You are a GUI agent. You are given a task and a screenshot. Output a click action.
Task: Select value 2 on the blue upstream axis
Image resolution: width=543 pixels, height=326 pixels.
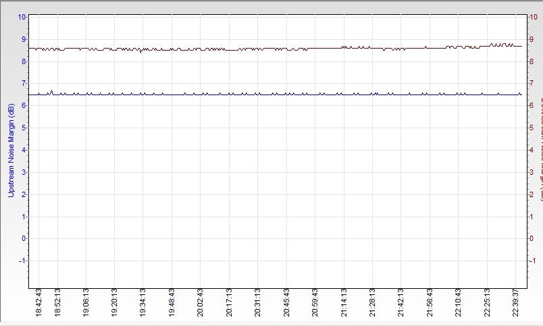point(24,194)
